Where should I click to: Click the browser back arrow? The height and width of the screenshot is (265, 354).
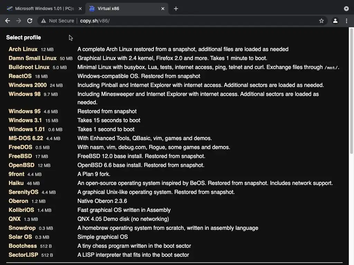tap(8, 21)
